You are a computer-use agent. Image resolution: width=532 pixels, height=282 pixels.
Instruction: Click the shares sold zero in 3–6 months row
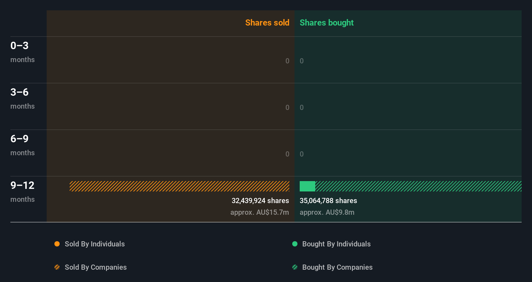[287, 108]
